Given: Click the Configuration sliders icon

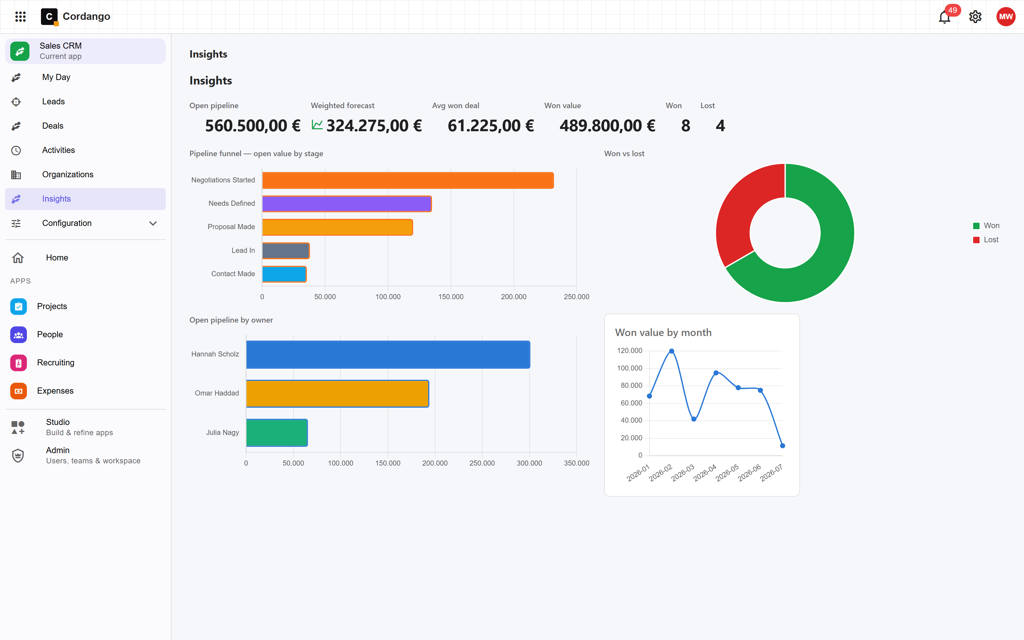Looking at the screenshot, I should pos(16,223).
